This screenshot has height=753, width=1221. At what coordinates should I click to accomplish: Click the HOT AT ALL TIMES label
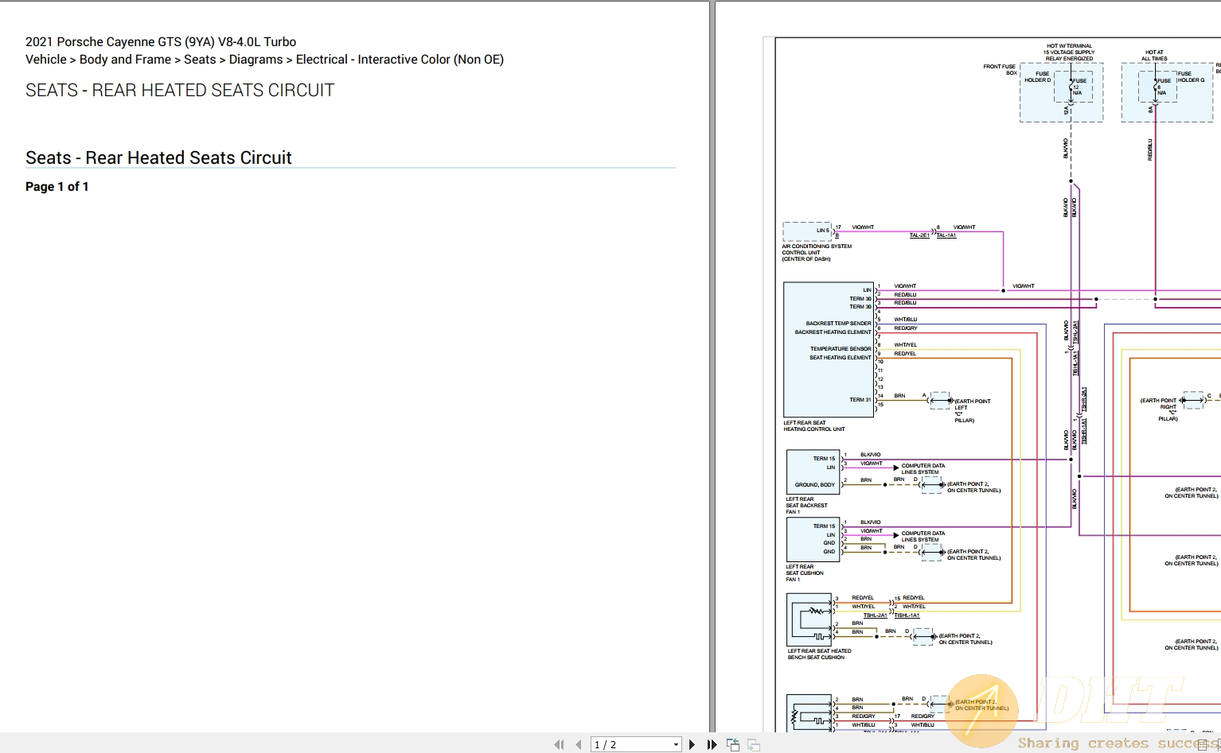1154,55
